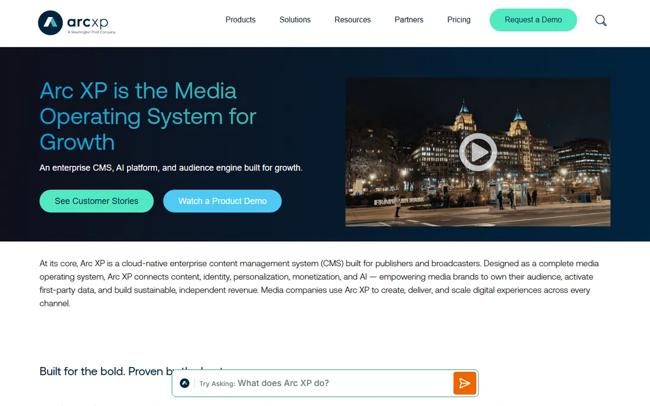Click the Arc icon in the ask bar
Screen dimensions: 650x406
pos(184,383)
